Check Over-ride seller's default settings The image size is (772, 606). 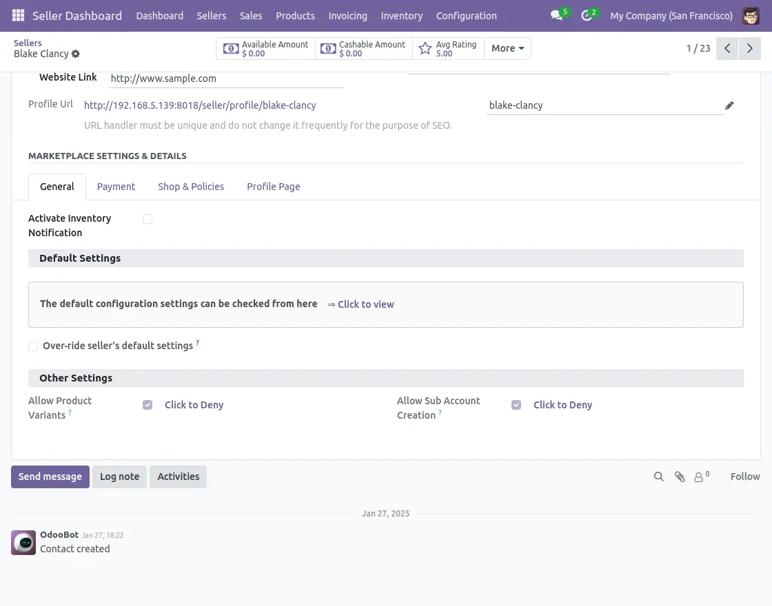(x=32, y=346)
